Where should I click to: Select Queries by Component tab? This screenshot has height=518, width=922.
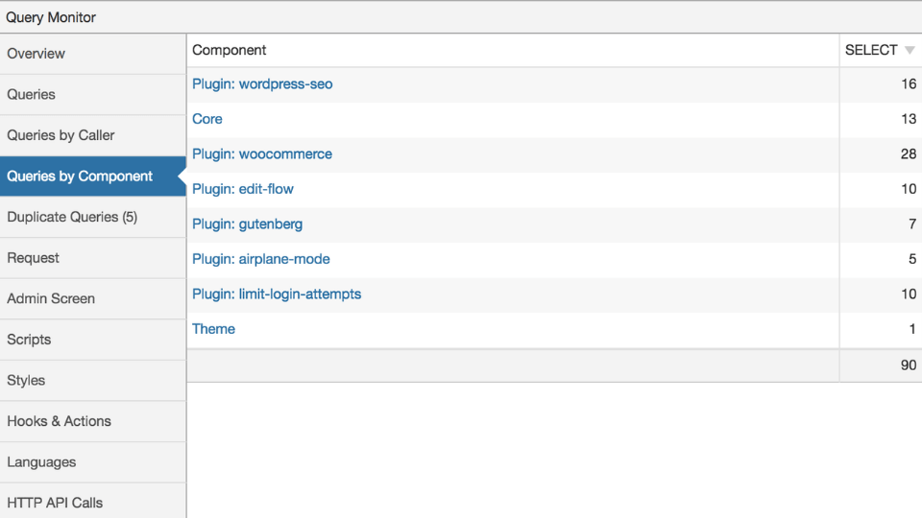[x=93, y=177]
